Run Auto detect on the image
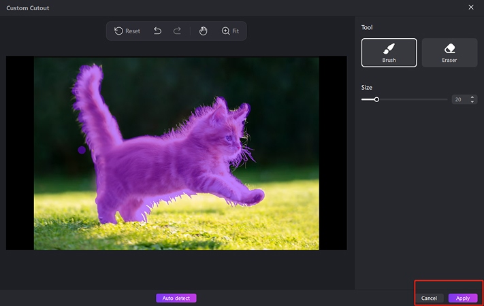The height and width of the screenshot is (306, 484). pyautogui.click(x=176, y=298)
